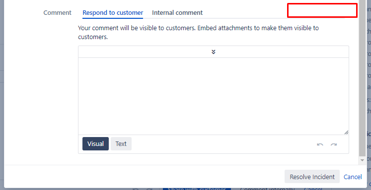The width and height of the screenshot is (371, 190).
Task: Open the Respond to customer tab
Action: click(x=113, y=12)
